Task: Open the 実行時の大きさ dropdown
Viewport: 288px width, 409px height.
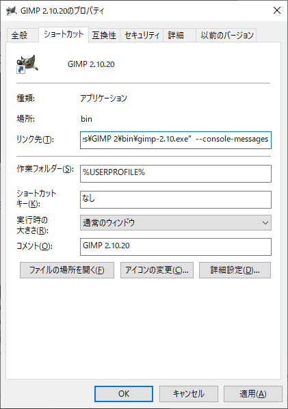Action: pos(176,223)
